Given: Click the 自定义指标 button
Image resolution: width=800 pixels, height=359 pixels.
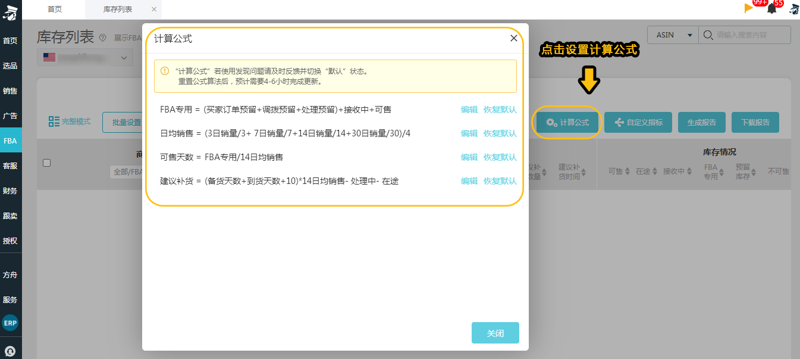Looking at the screenshot, I should click(x=638, y=122).
